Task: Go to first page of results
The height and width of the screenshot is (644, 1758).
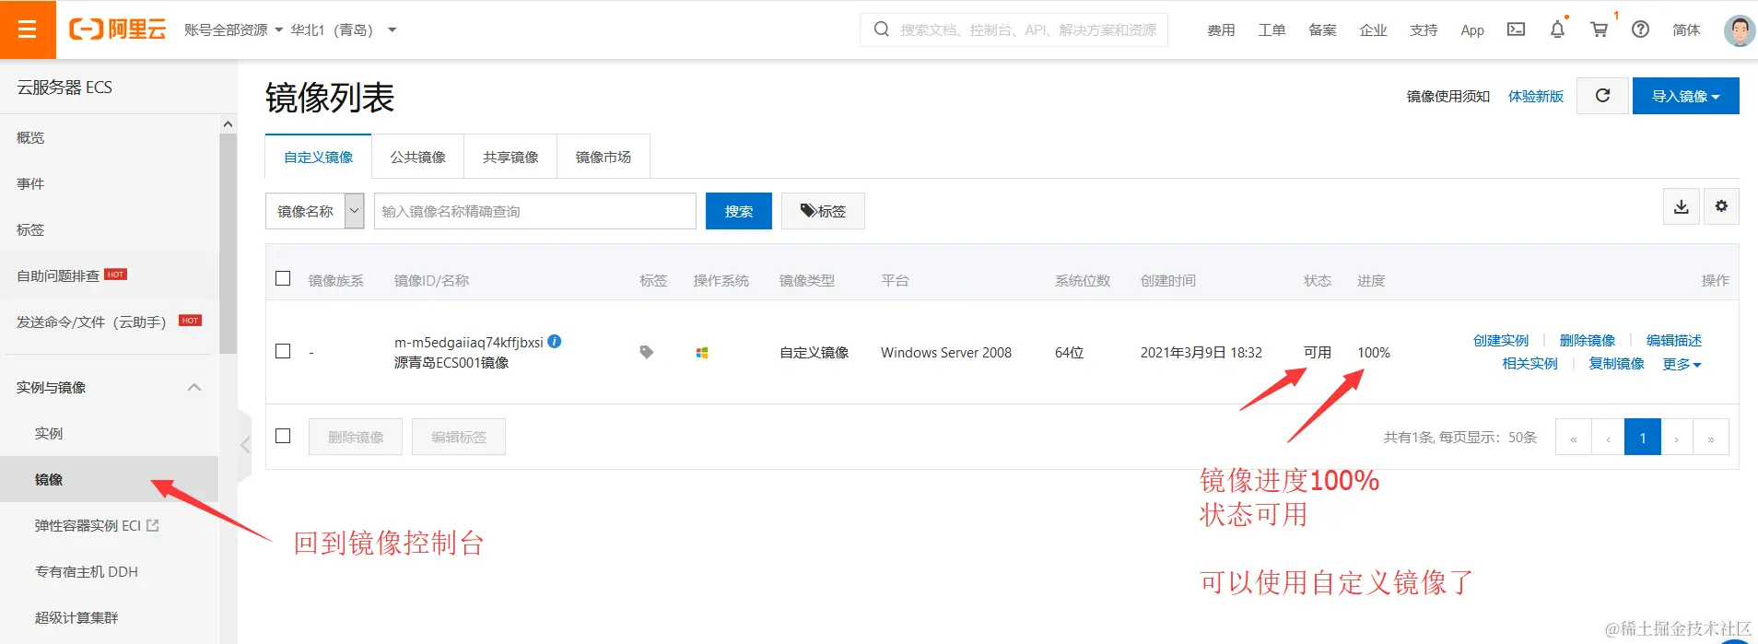Action: 1573,437
